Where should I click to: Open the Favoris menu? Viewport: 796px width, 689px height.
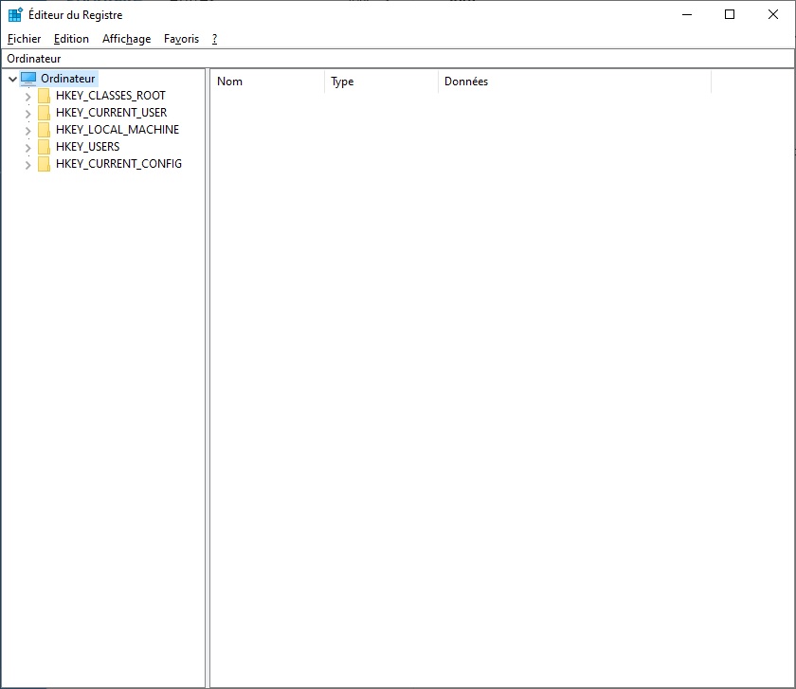coord(181,39)
